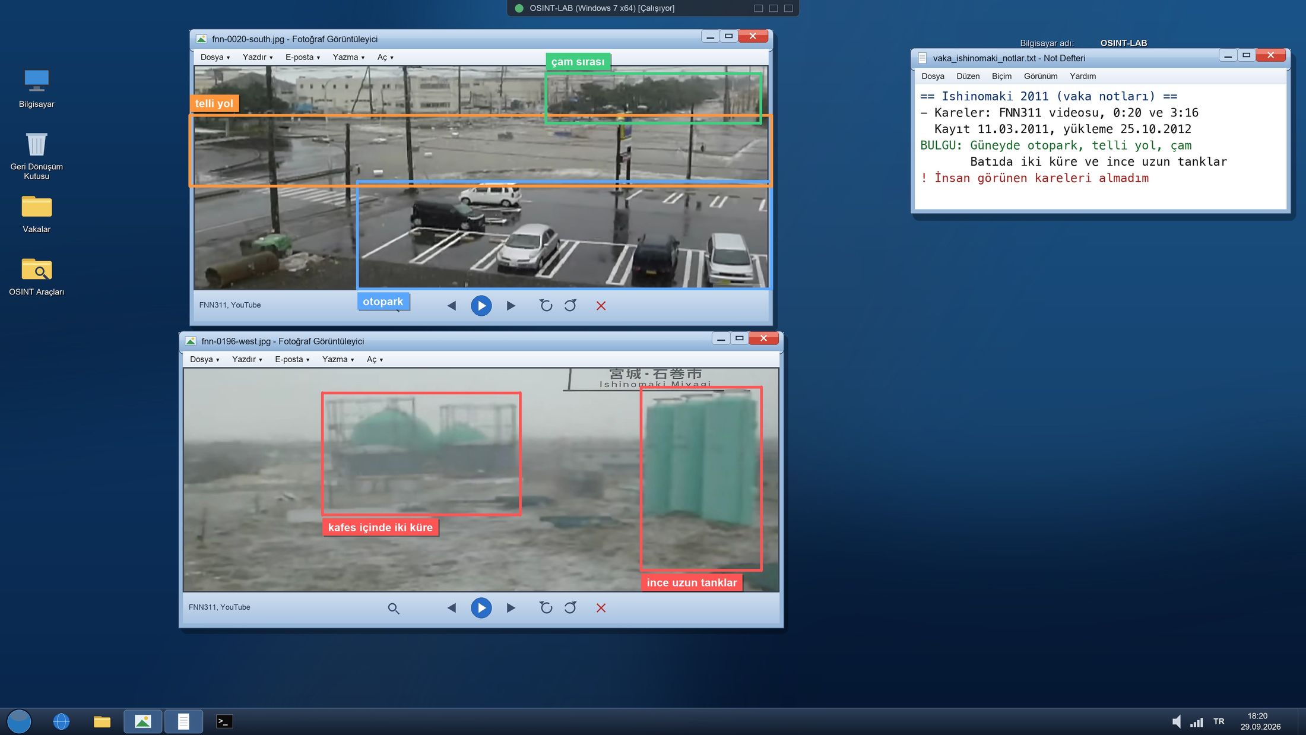This screenshot has height=735, width=1306.
Task: Click red line 'İnsan görünen kareleri almadım'
Action: (1034, 178)
